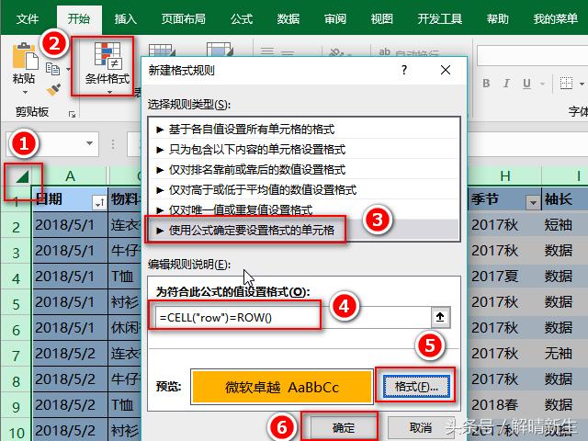The height and width of the screenshot is (441, 588).
Task: Toggle Underline formatting
Action: (x=526, y=84)
